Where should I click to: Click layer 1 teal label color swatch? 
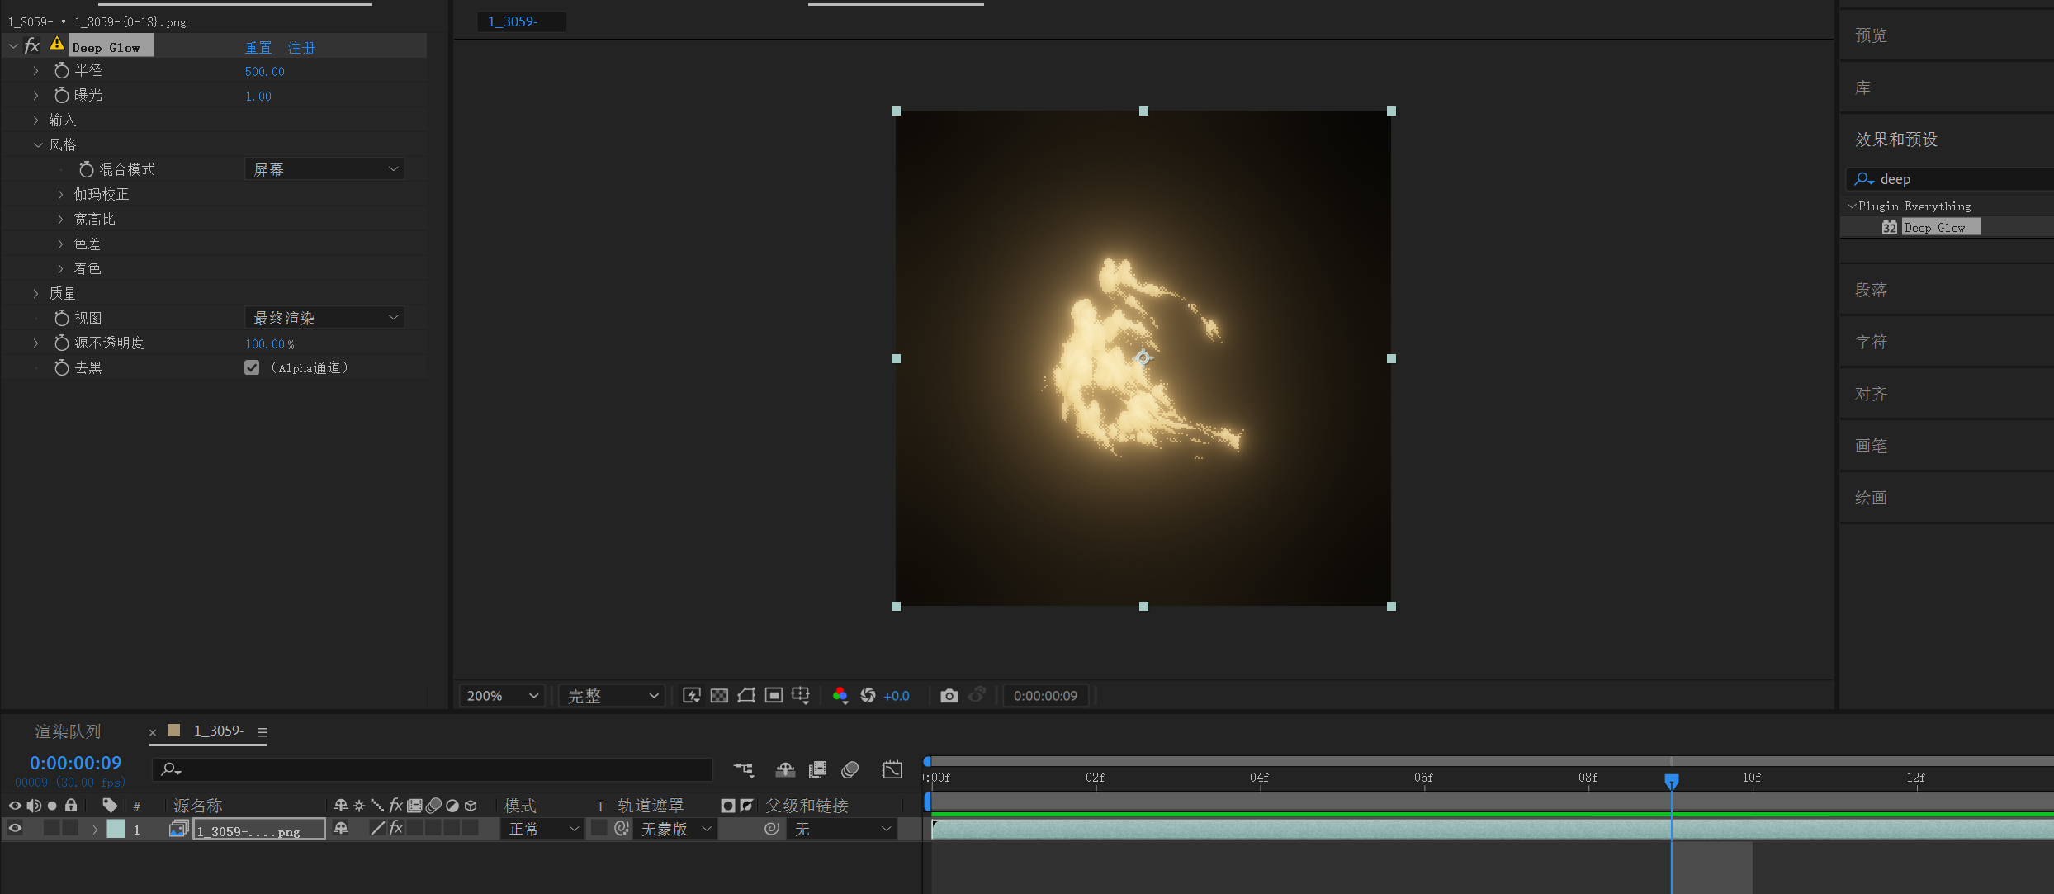pos(116,829)
